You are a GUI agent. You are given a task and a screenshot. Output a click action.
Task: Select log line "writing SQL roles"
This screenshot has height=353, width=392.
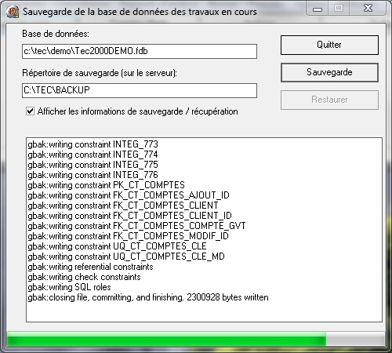point(69,287)
